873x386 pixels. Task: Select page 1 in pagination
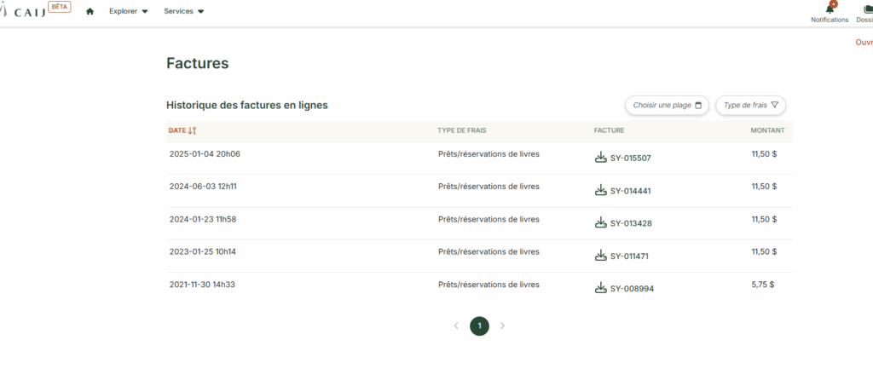(x=479, y=326)
